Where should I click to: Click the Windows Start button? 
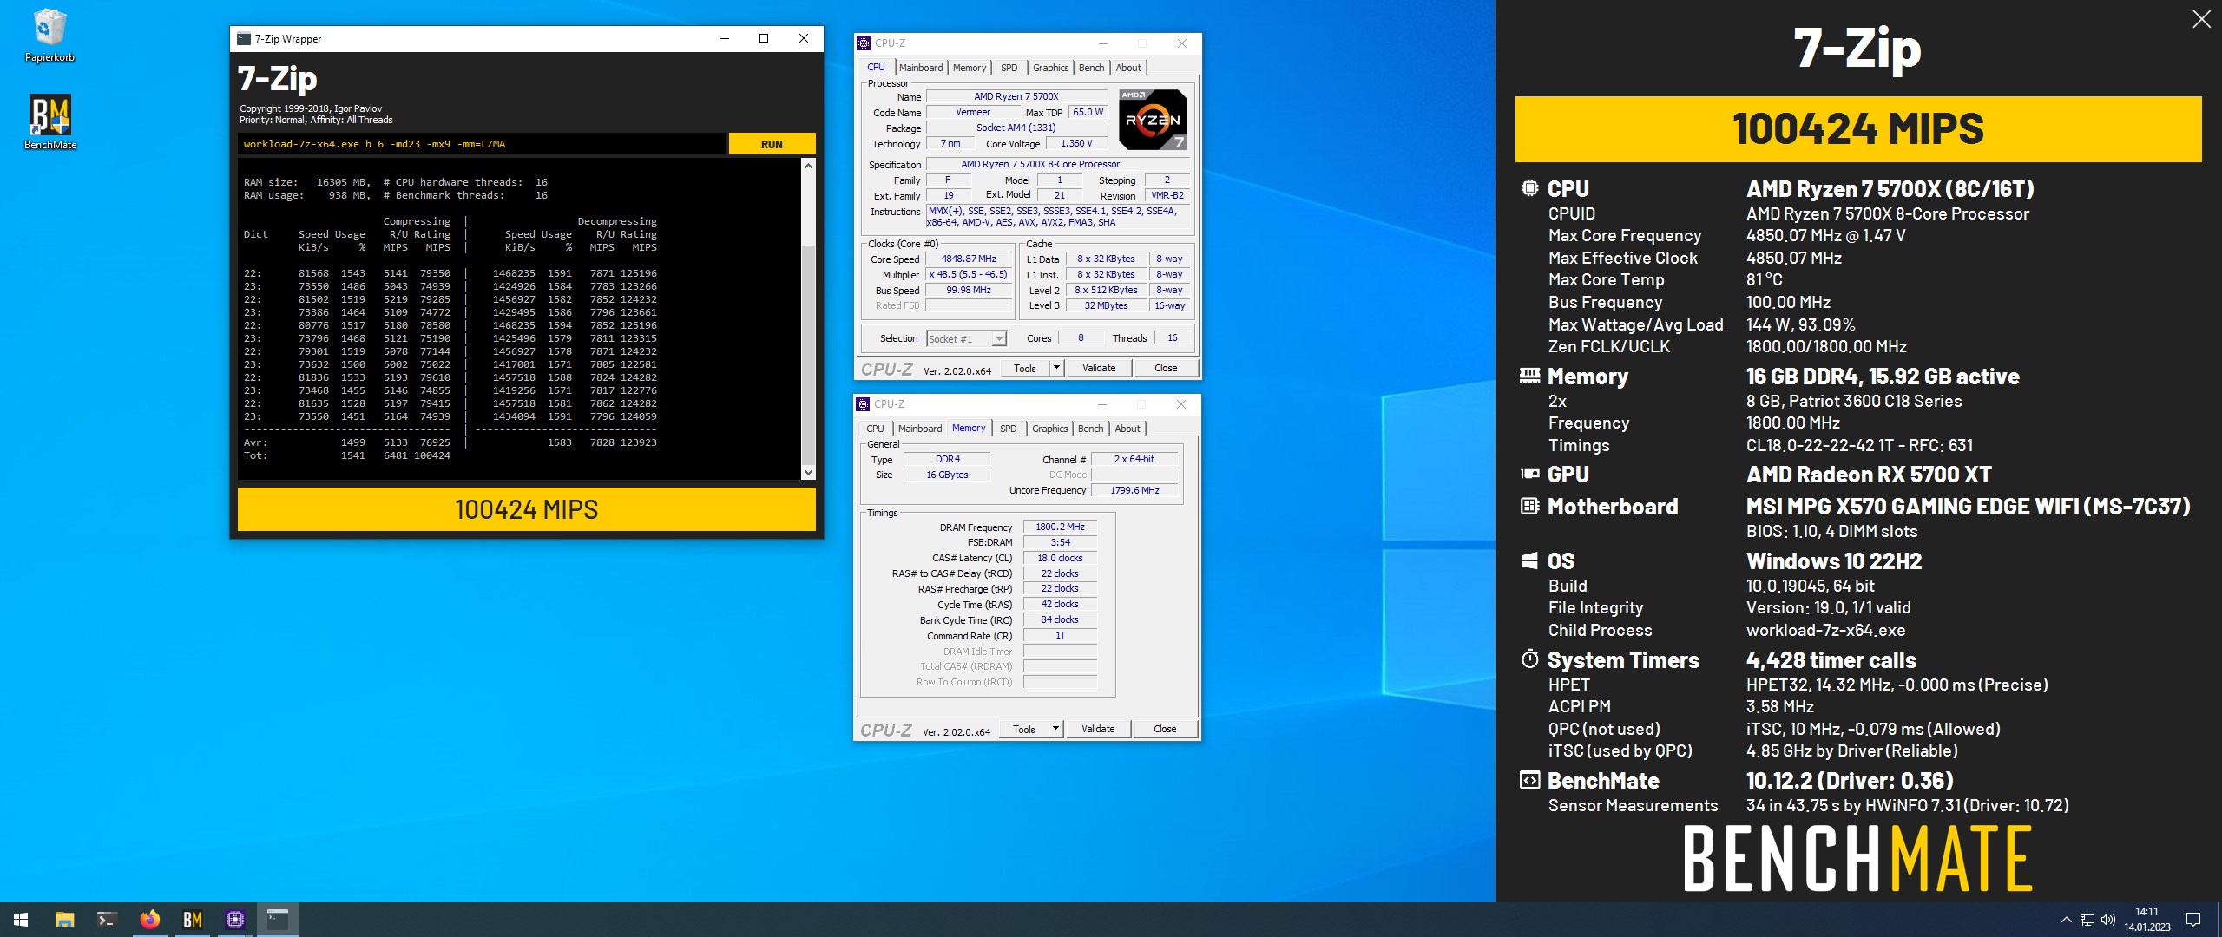pos(21,920)
